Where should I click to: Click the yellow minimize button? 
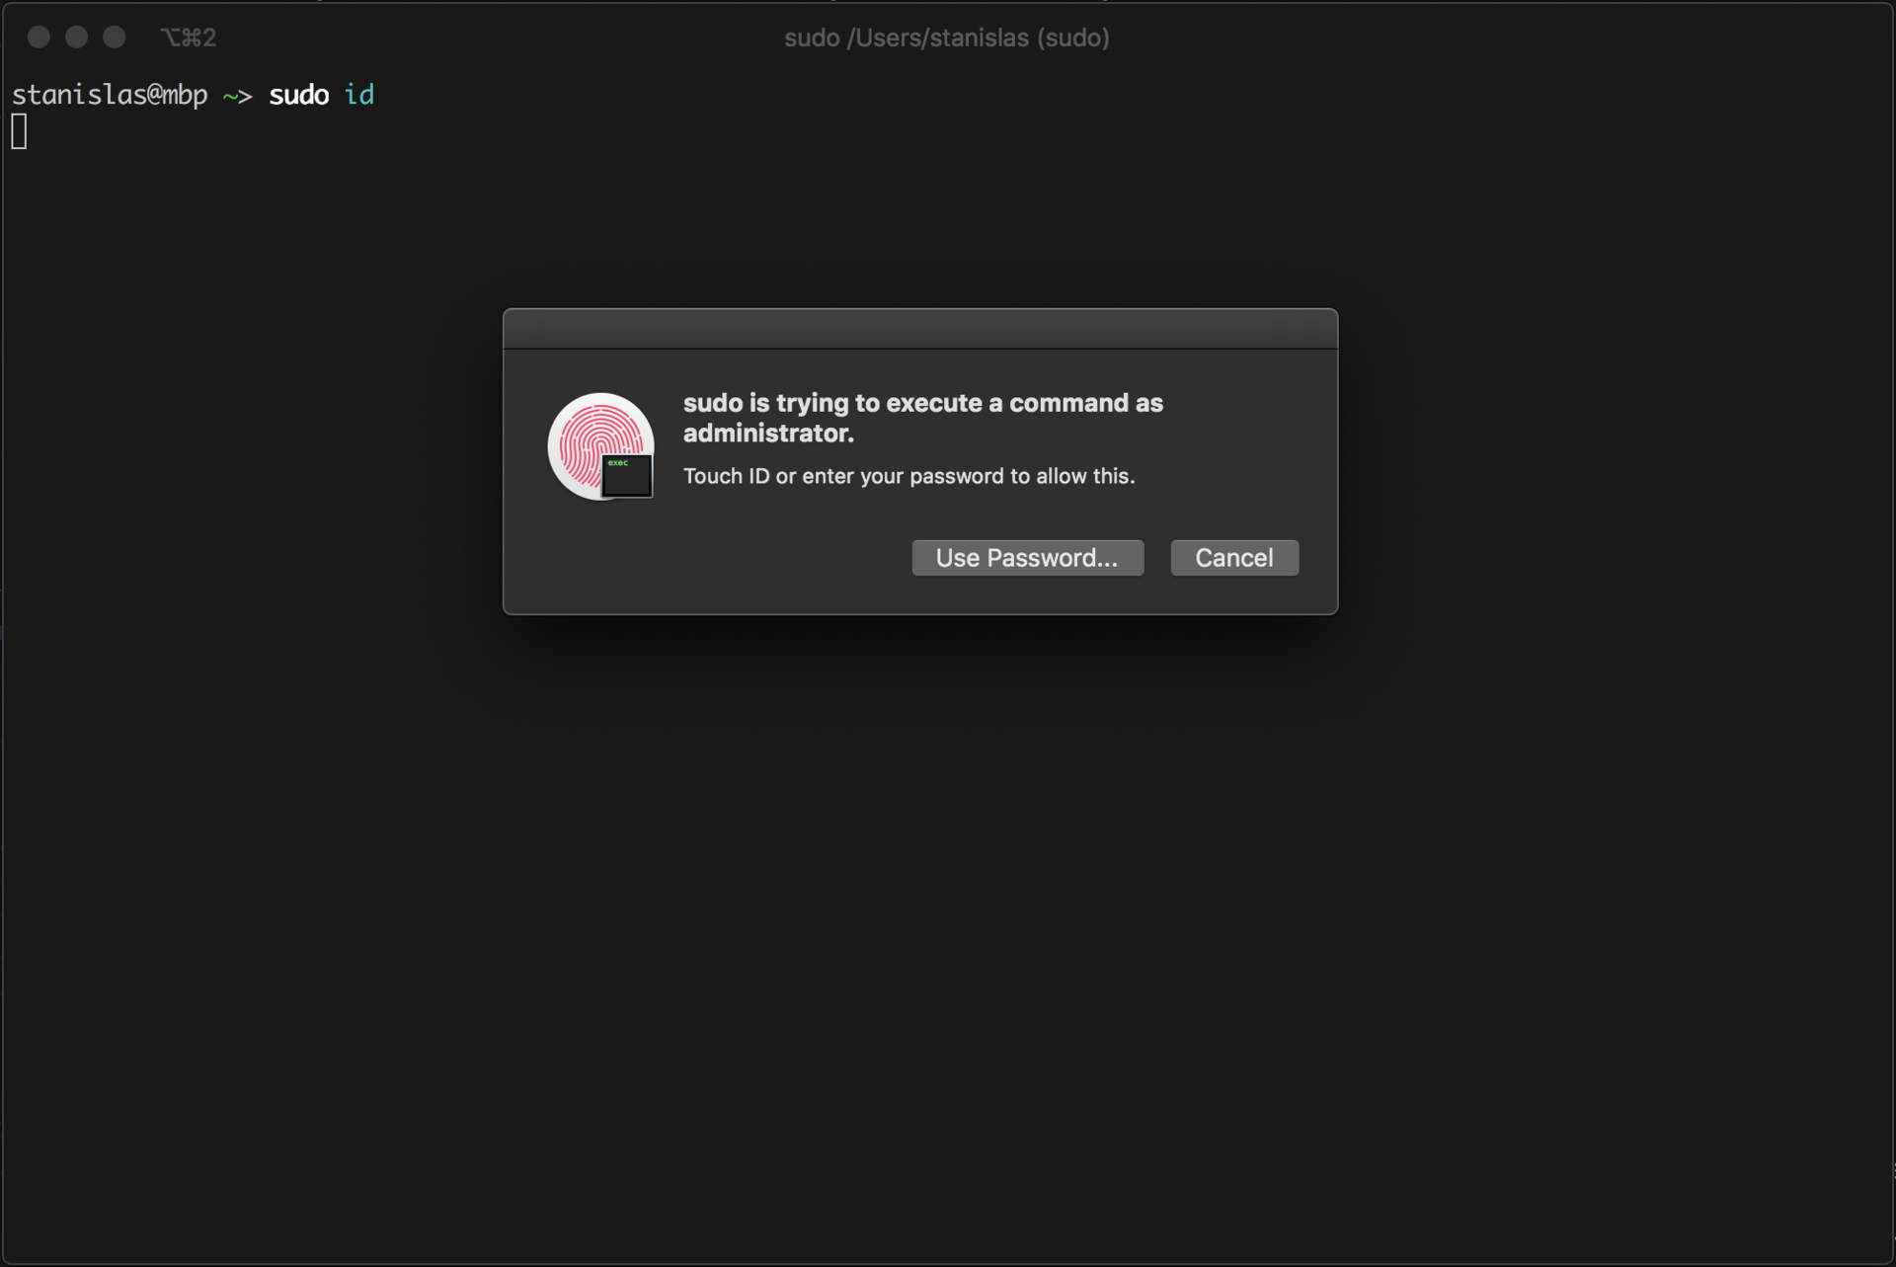pos(77,37)
